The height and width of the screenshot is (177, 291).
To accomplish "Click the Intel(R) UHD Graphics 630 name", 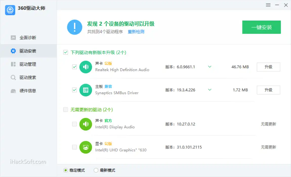I will tap(121, 150).
